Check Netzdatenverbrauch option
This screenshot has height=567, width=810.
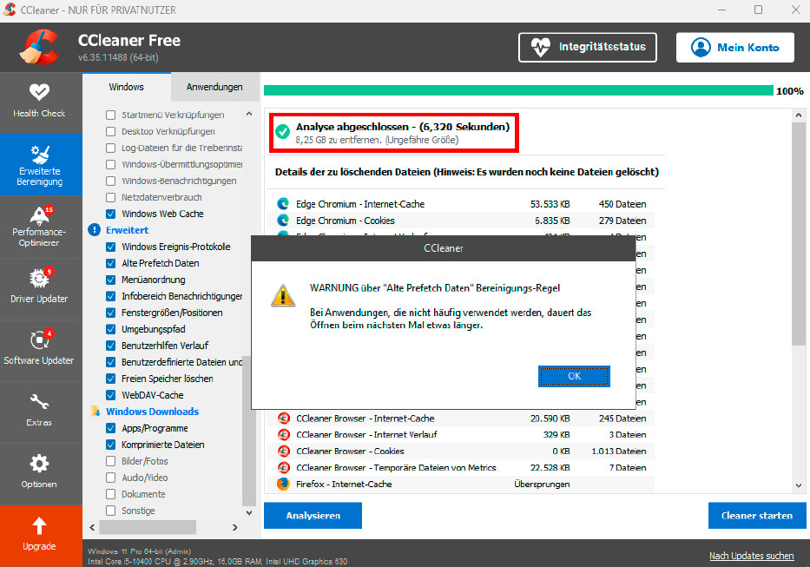pos(110,197)
